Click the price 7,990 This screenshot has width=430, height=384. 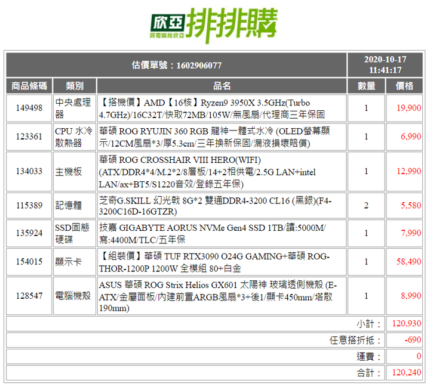pos(411,233)
